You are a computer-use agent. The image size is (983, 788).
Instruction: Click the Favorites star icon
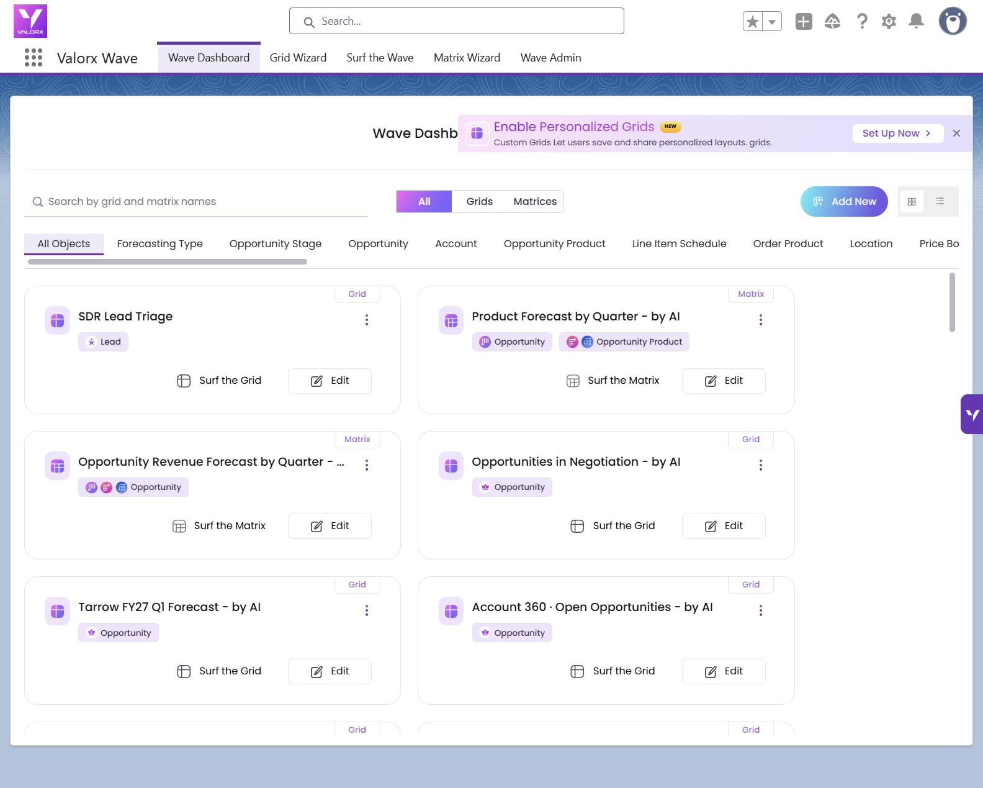(753, 22)
